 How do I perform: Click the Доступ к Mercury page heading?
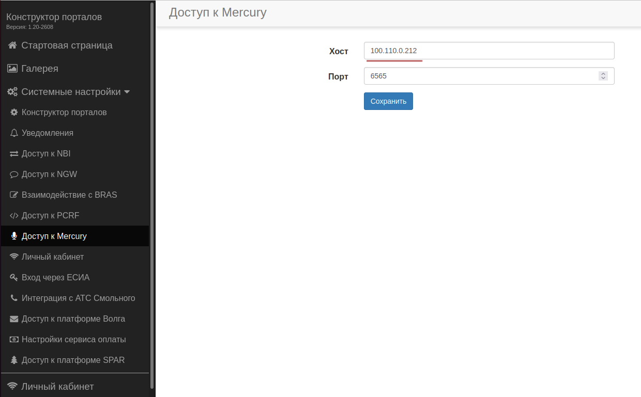(x=218, y=12)
